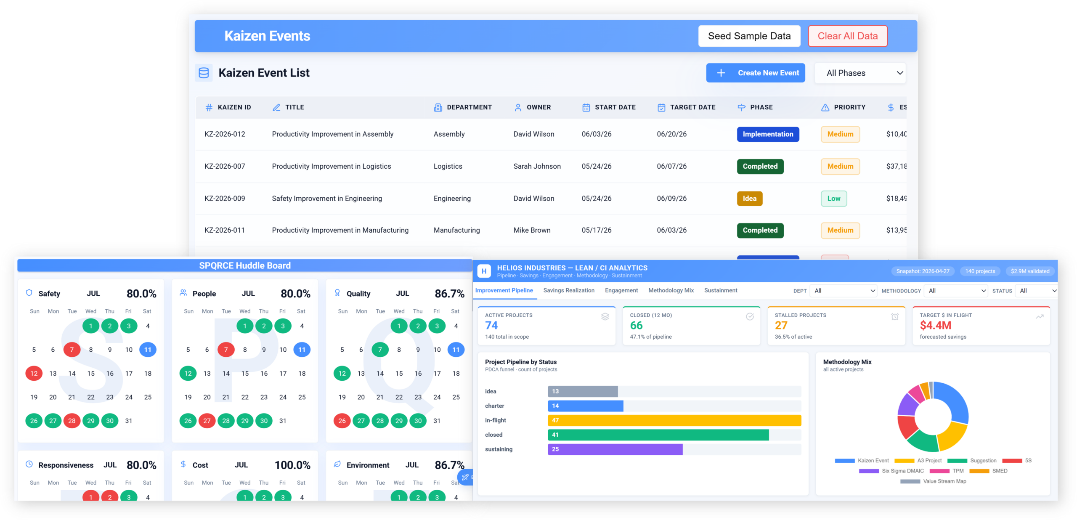Click the alarm icon on Stalled Projects card
1077x520 pixels.
[895, 316]
